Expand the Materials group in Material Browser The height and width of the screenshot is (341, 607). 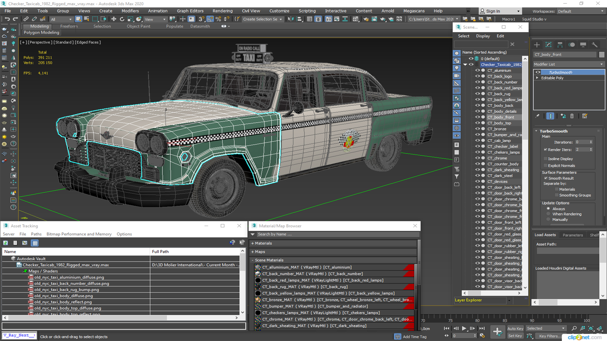253,243
